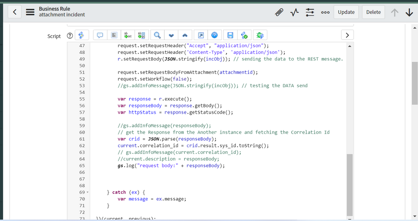Go back using the header back arrow

(x=15, y=12)
